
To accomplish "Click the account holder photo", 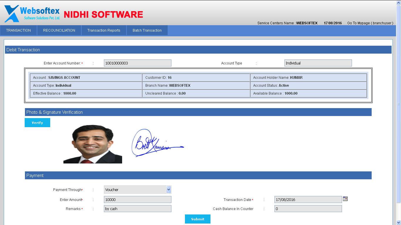I will (x=93, y=144).
